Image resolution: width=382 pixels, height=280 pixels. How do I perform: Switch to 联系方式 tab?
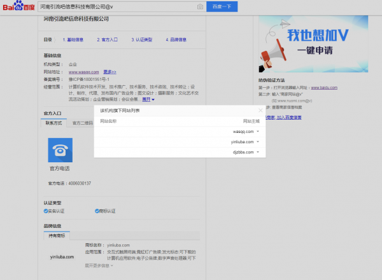53,123
